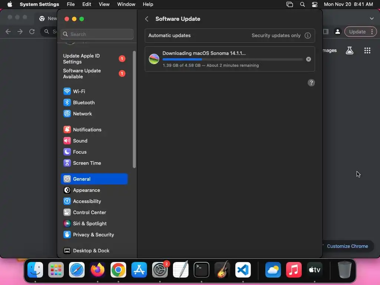Launch GarageBand from the Dock

222,270
